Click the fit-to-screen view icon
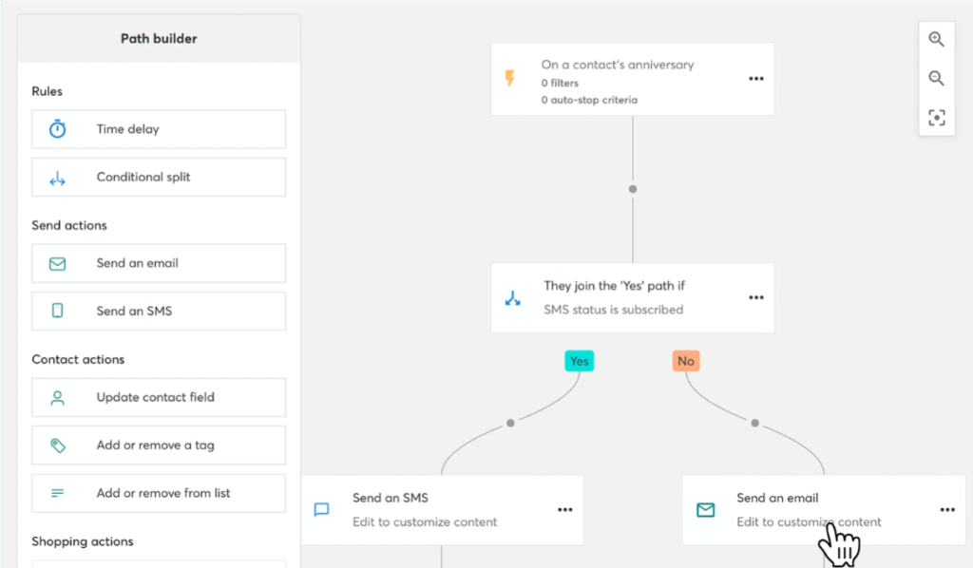Screen dimensions: 973x568 936,117
